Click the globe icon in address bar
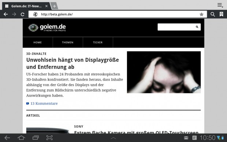This screenshot has width=227, height=142. click(35, 14)
